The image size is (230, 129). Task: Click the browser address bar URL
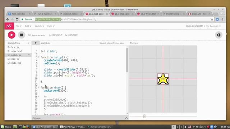point(66,19)
